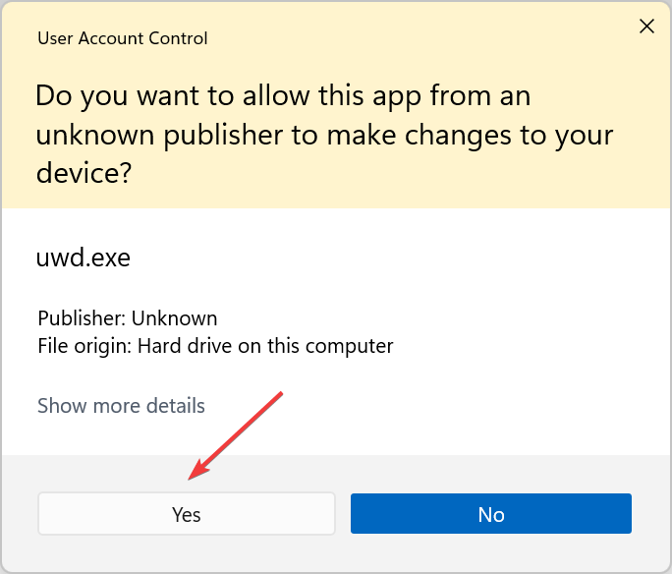Select the uwd.exe program name
The image size is (672, 574).
84,258
